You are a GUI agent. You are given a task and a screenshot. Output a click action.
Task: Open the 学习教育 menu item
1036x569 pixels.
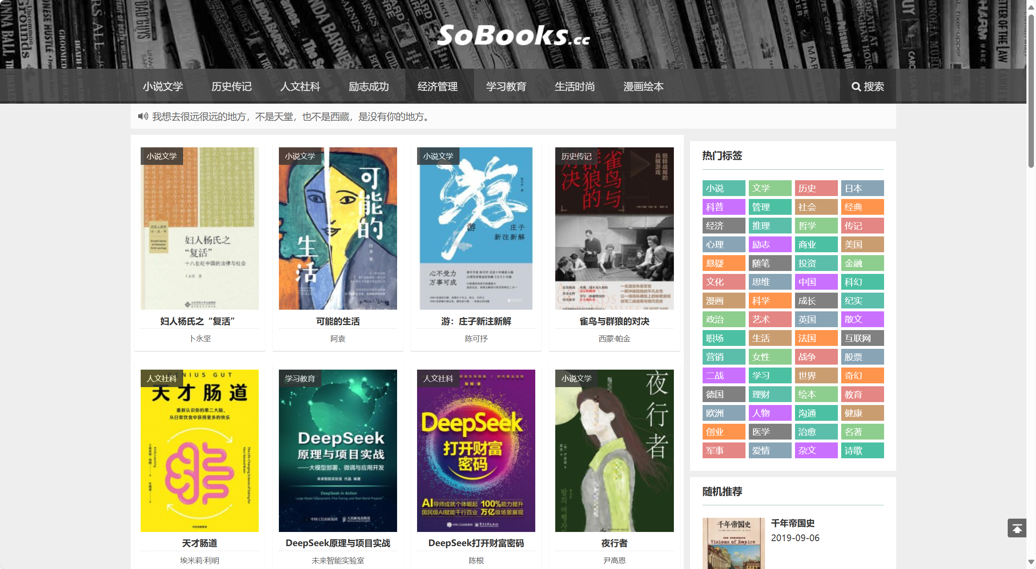pos(506,86)
